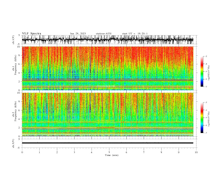Click the "Time (min)" axis title
The width and height of the screenshot is (221, 171).
tap(112, 155)
